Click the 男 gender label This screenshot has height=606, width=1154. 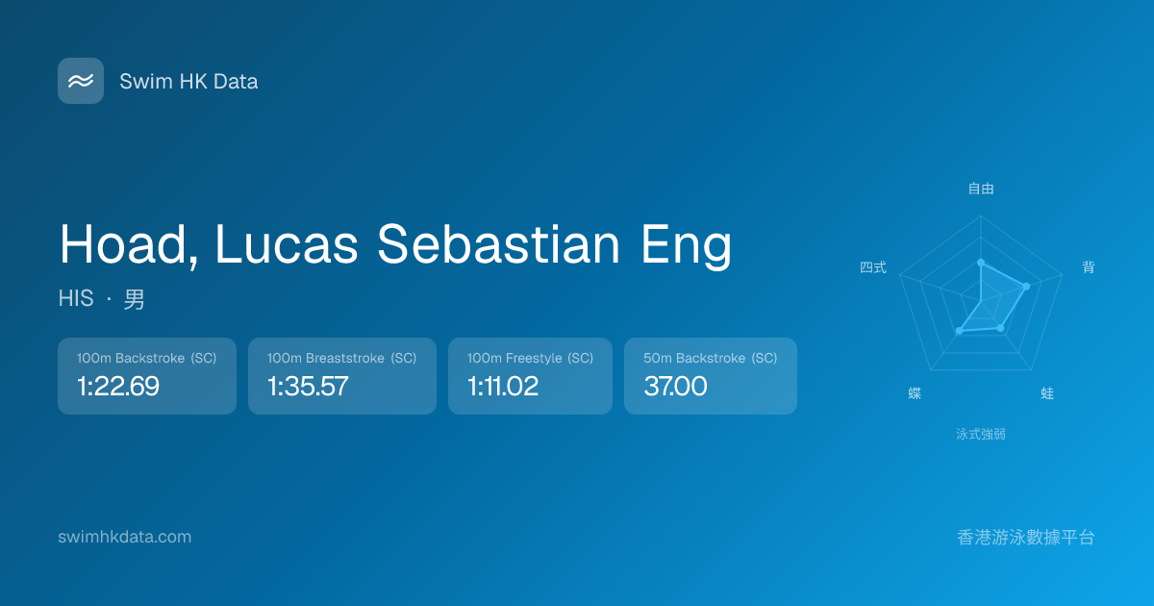pyautogui.click(x=135, y=299)
